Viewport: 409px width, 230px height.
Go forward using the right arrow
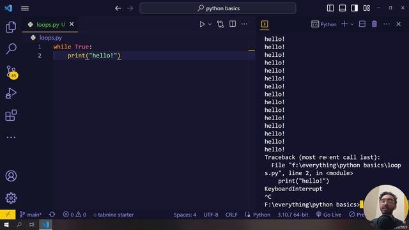click(130, 8)
